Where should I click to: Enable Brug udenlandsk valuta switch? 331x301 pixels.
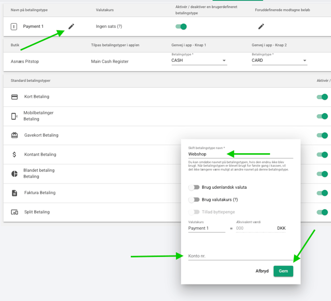coord(194,187)
